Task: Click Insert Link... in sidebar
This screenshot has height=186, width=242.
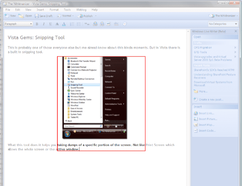Action: tap(204, 114)
